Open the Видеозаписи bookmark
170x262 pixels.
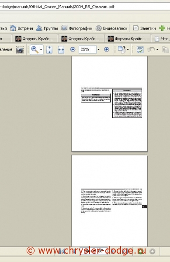coord(111,28)
